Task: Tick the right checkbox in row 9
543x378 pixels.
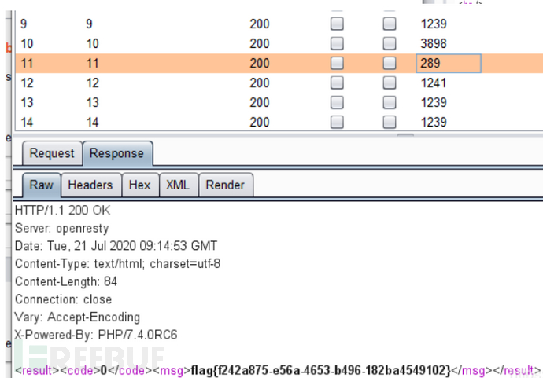Action: pyautogui.click(x=390, y=24)
